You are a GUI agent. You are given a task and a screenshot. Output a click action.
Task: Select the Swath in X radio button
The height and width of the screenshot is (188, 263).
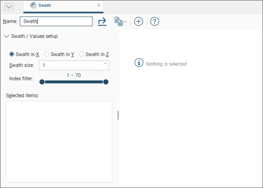[12, 54]
